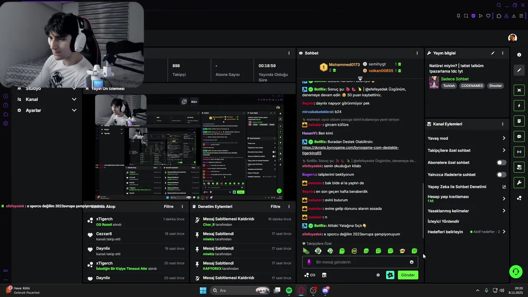The height and width of the screenshot is (297, 528).
Task: Open Kanal Eylemleri three-dot menu
Action: [x=502, y=124]
